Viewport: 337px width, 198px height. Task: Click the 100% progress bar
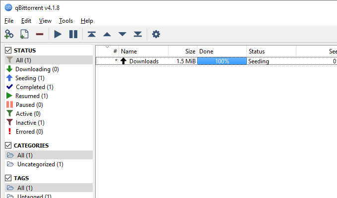[222, 61]
